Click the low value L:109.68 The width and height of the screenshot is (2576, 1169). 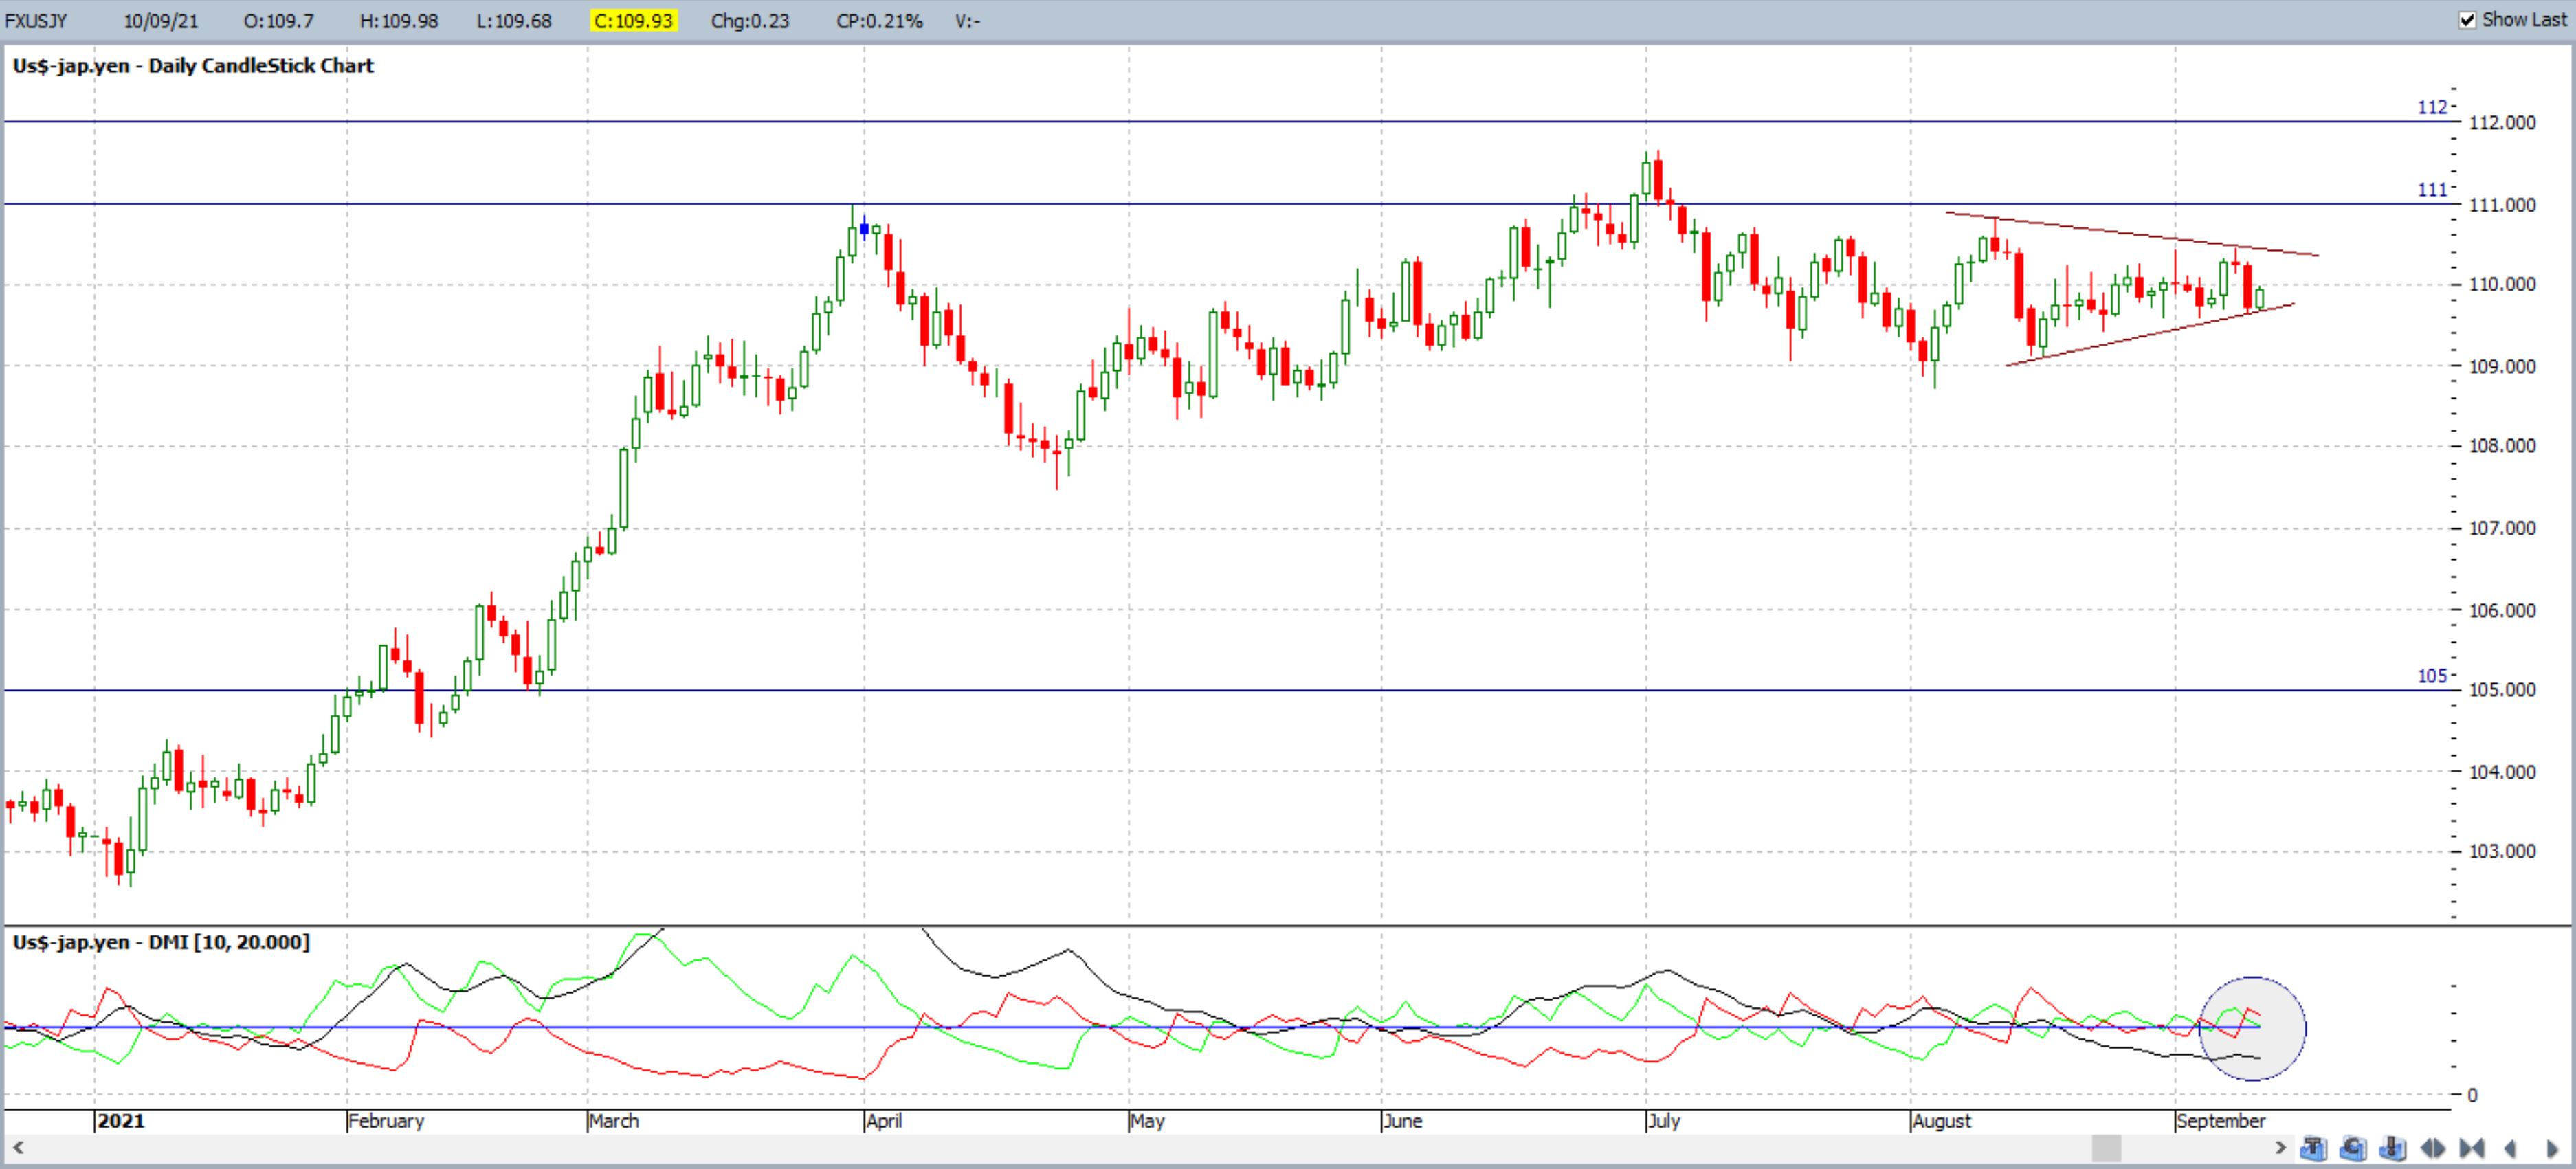[514, 21]
